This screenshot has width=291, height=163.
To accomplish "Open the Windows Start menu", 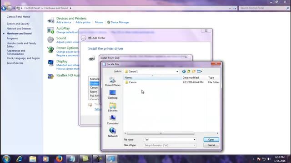I will 6,159.
